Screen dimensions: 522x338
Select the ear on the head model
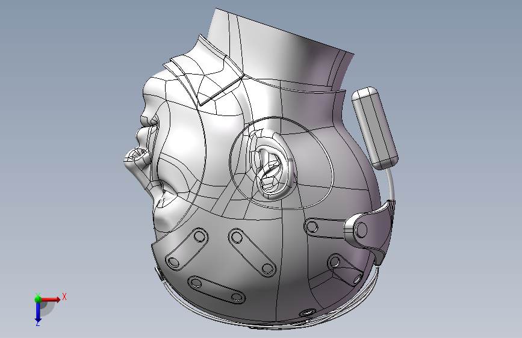click(x=275, y=164)
